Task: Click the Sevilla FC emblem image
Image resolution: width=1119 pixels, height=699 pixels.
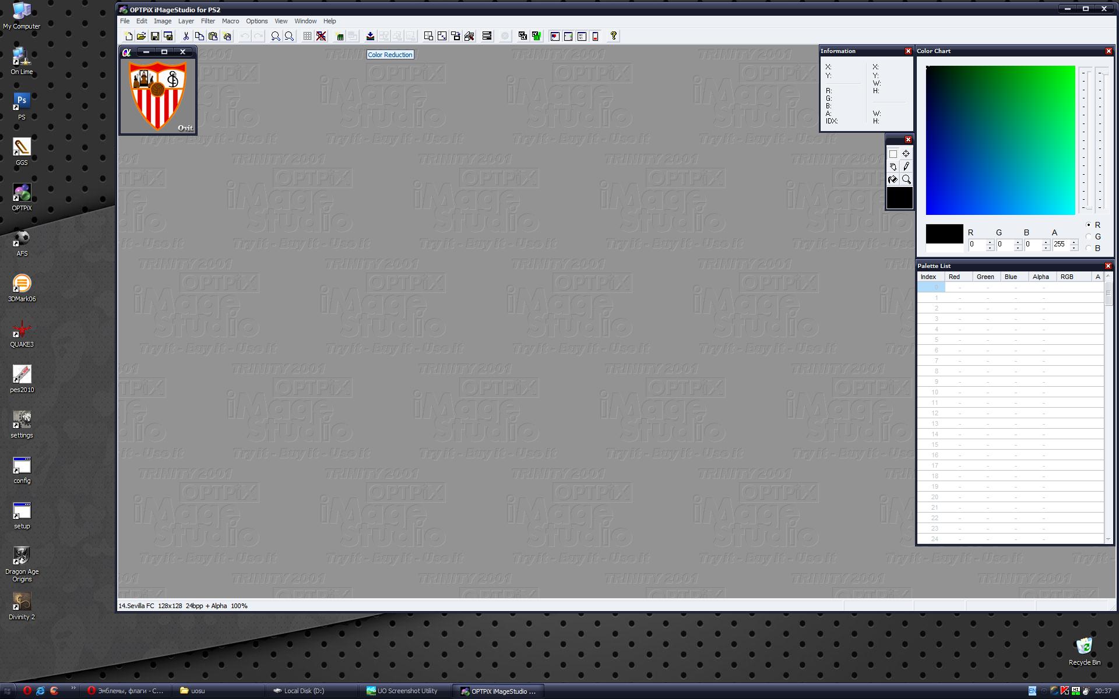Action: 158,96
